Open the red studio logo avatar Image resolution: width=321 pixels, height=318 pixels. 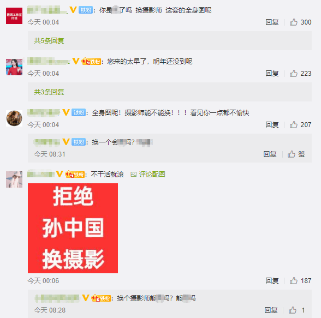14,16
